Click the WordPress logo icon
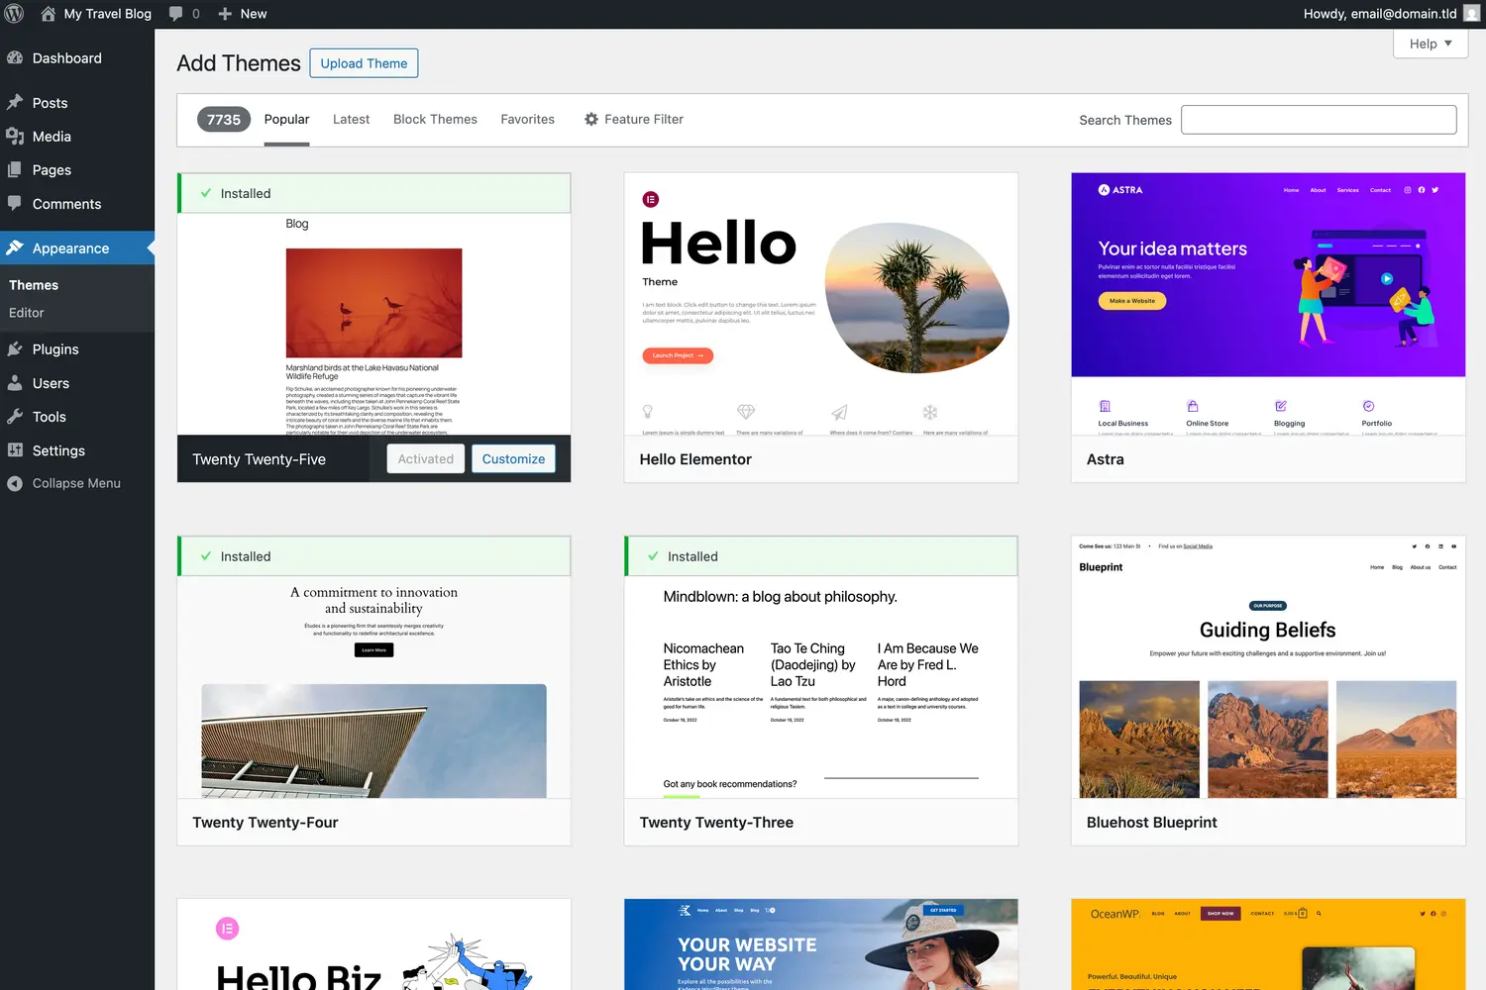This screenshot has height=990, width=1486. [15, 14]
